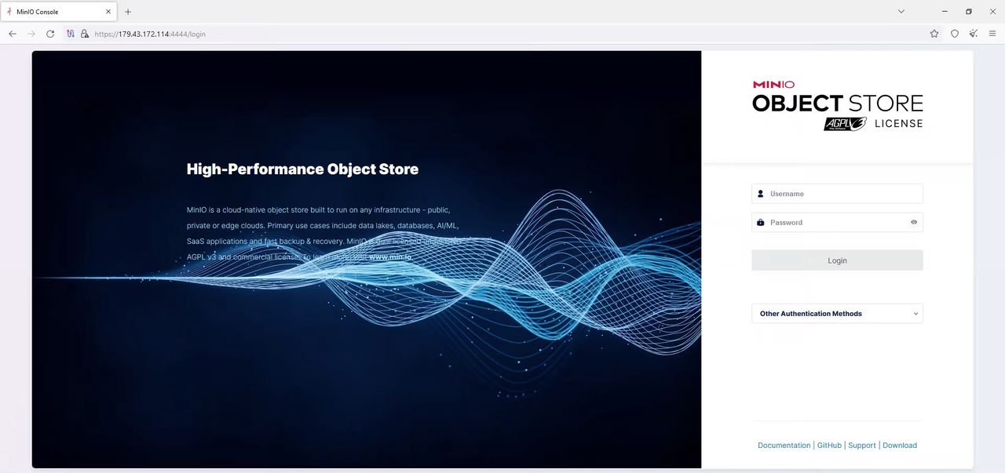Restore down the browser window
The image size is (1005, 473).
coord(969,12)
